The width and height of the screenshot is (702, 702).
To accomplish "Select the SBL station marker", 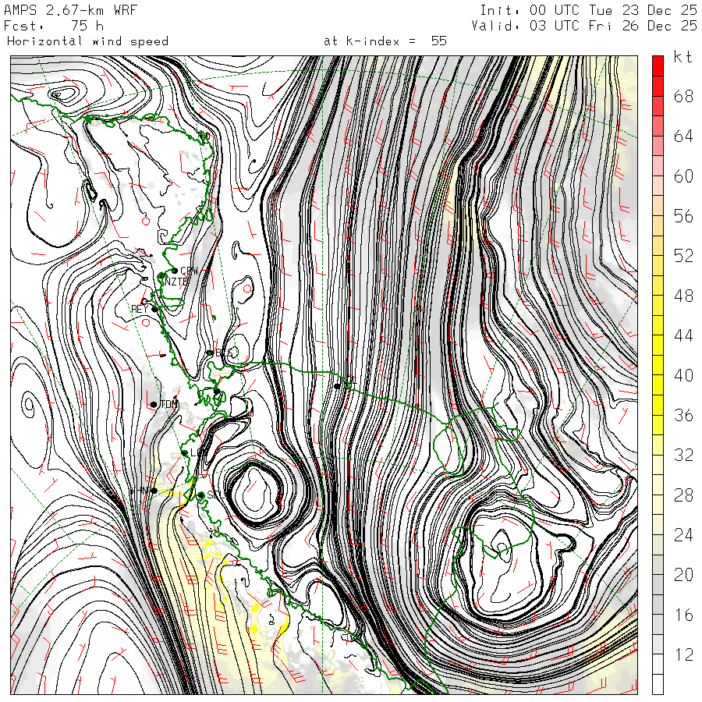I will [200, 495].
